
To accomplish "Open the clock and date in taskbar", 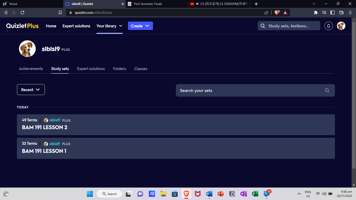I will 345,194.
